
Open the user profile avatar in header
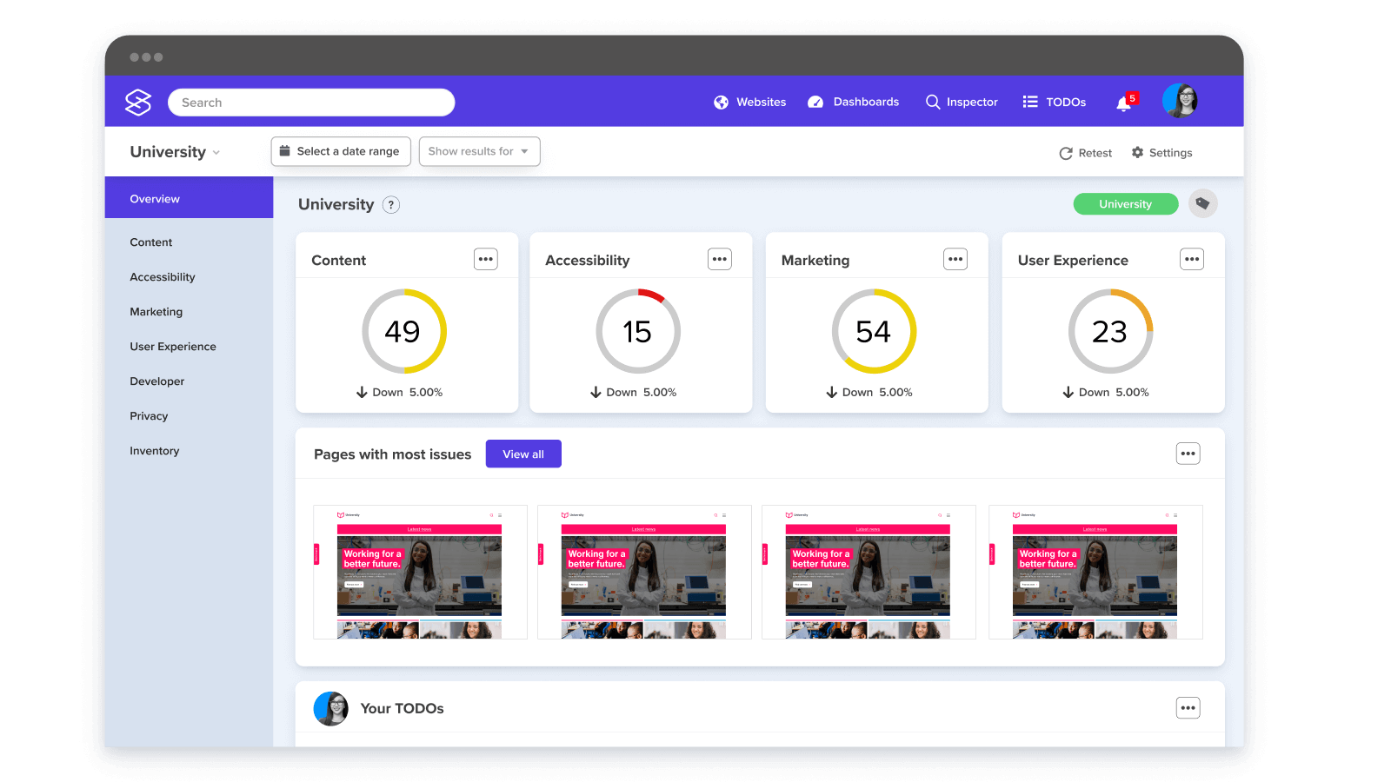(1180, 101)
